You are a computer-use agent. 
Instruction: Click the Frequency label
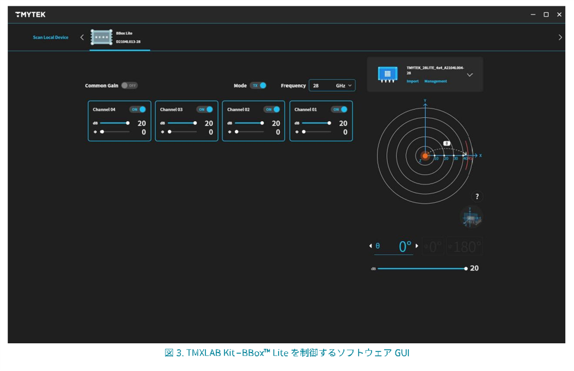coord(293,85)
